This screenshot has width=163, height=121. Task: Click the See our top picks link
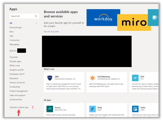coord(51,32)
